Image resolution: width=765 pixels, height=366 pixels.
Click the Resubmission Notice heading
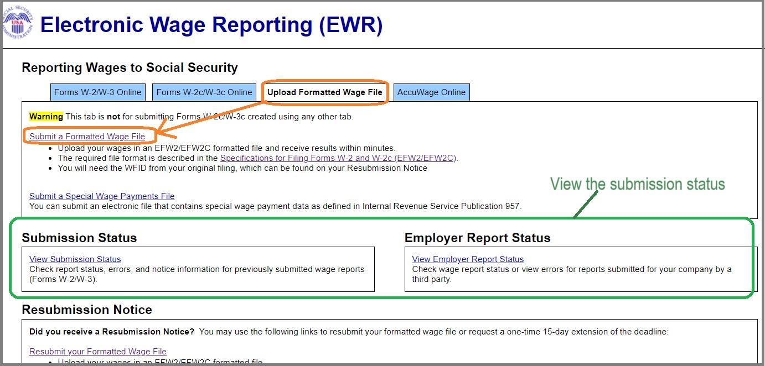coord(87,310)
